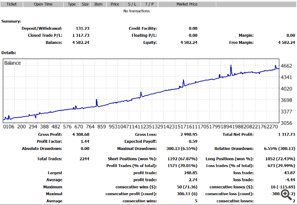Viewport: 297px width, 205px height.
Task: Click the S / L column header
Action: [132, 4]
